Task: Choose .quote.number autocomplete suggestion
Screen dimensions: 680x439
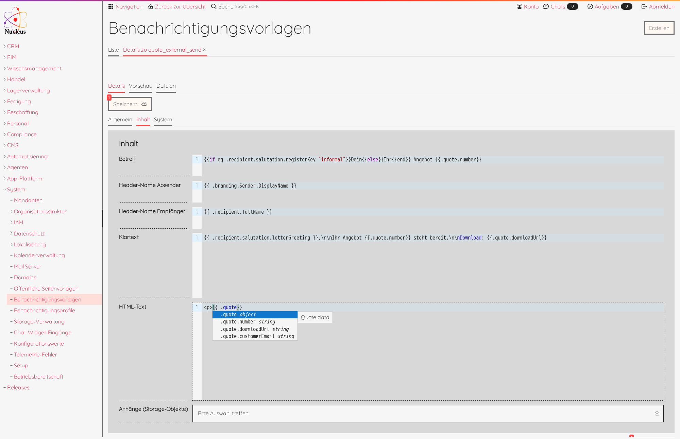Action: point(255,322)
